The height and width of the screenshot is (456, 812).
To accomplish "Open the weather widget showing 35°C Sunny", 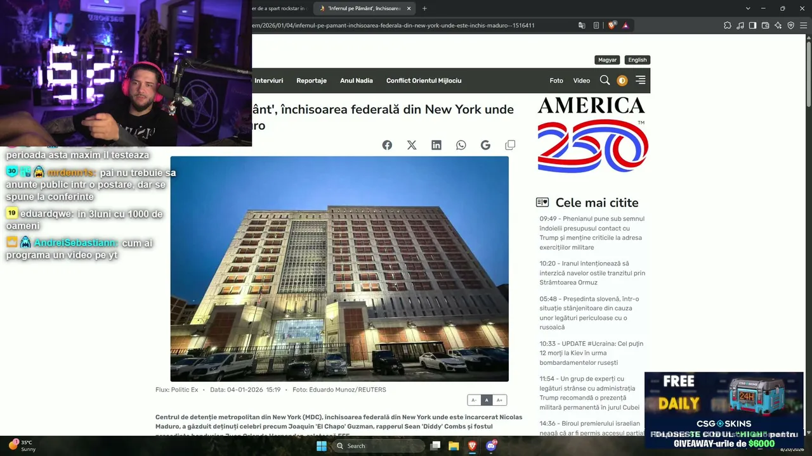I will (22, 446).
